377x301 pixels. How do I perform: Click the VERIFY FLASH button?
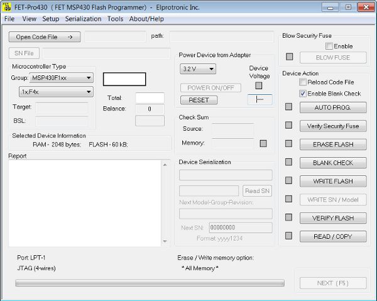tap(333, 218)
